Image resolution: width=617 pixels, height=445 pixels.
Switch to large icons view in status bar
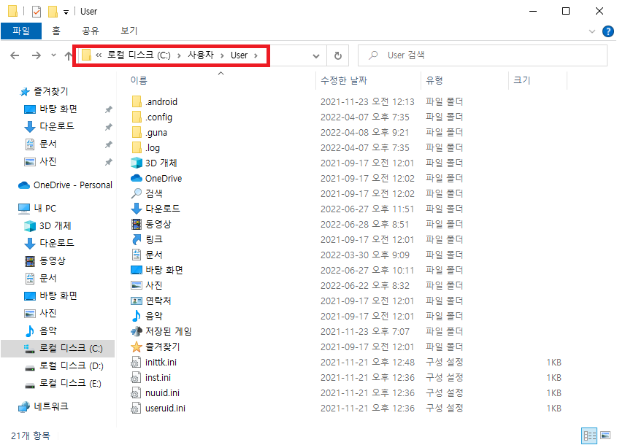[x=605, y=436]
